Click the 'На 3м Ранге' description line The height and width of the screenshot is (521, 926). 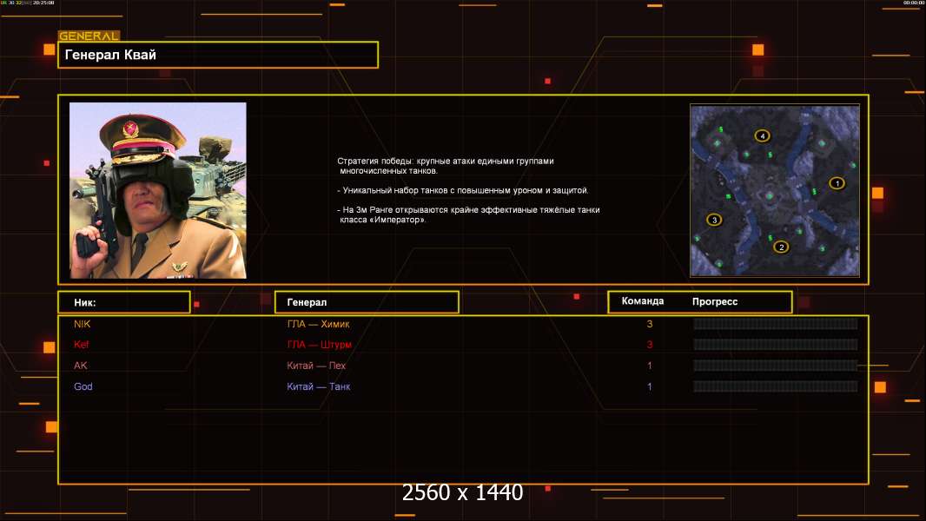468,214
